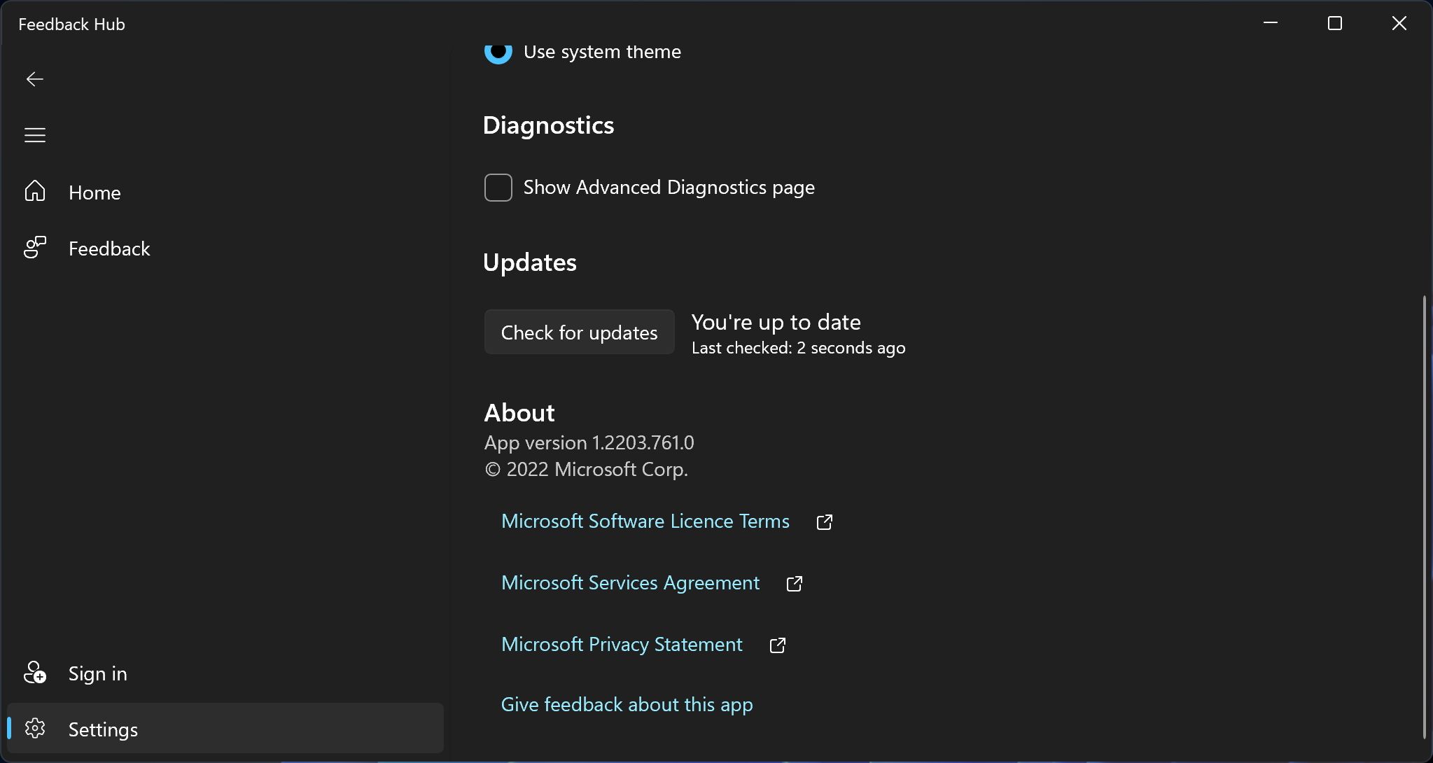
Task: Click the © 2022 Microsoft Corp. text
Action: click(x=587, y=470)
